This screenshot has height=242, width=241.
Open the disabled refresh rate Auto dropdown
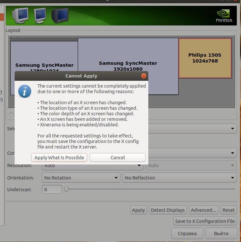191,165
